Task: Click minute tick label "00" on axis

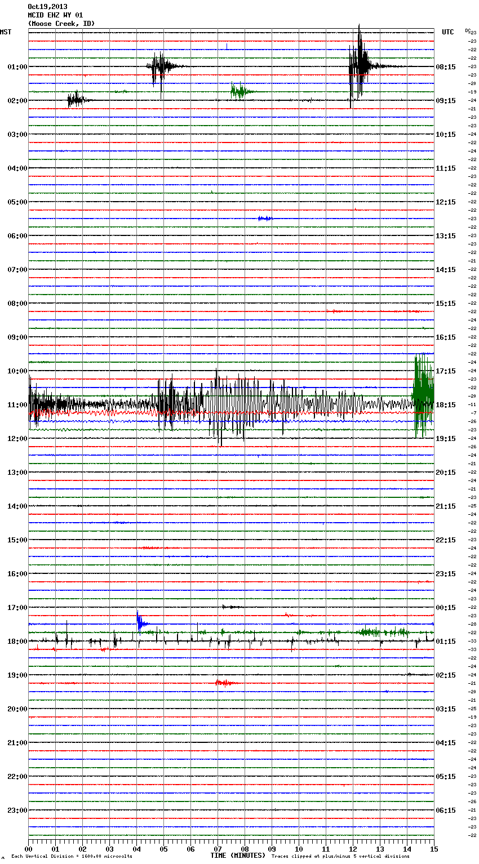Action: [x=28, y=849]
